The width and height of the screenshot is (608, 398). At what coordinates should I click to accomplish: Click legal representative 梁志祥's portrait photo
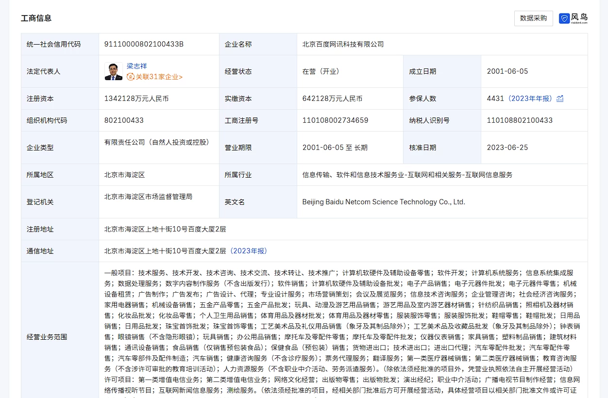point(113,71)
